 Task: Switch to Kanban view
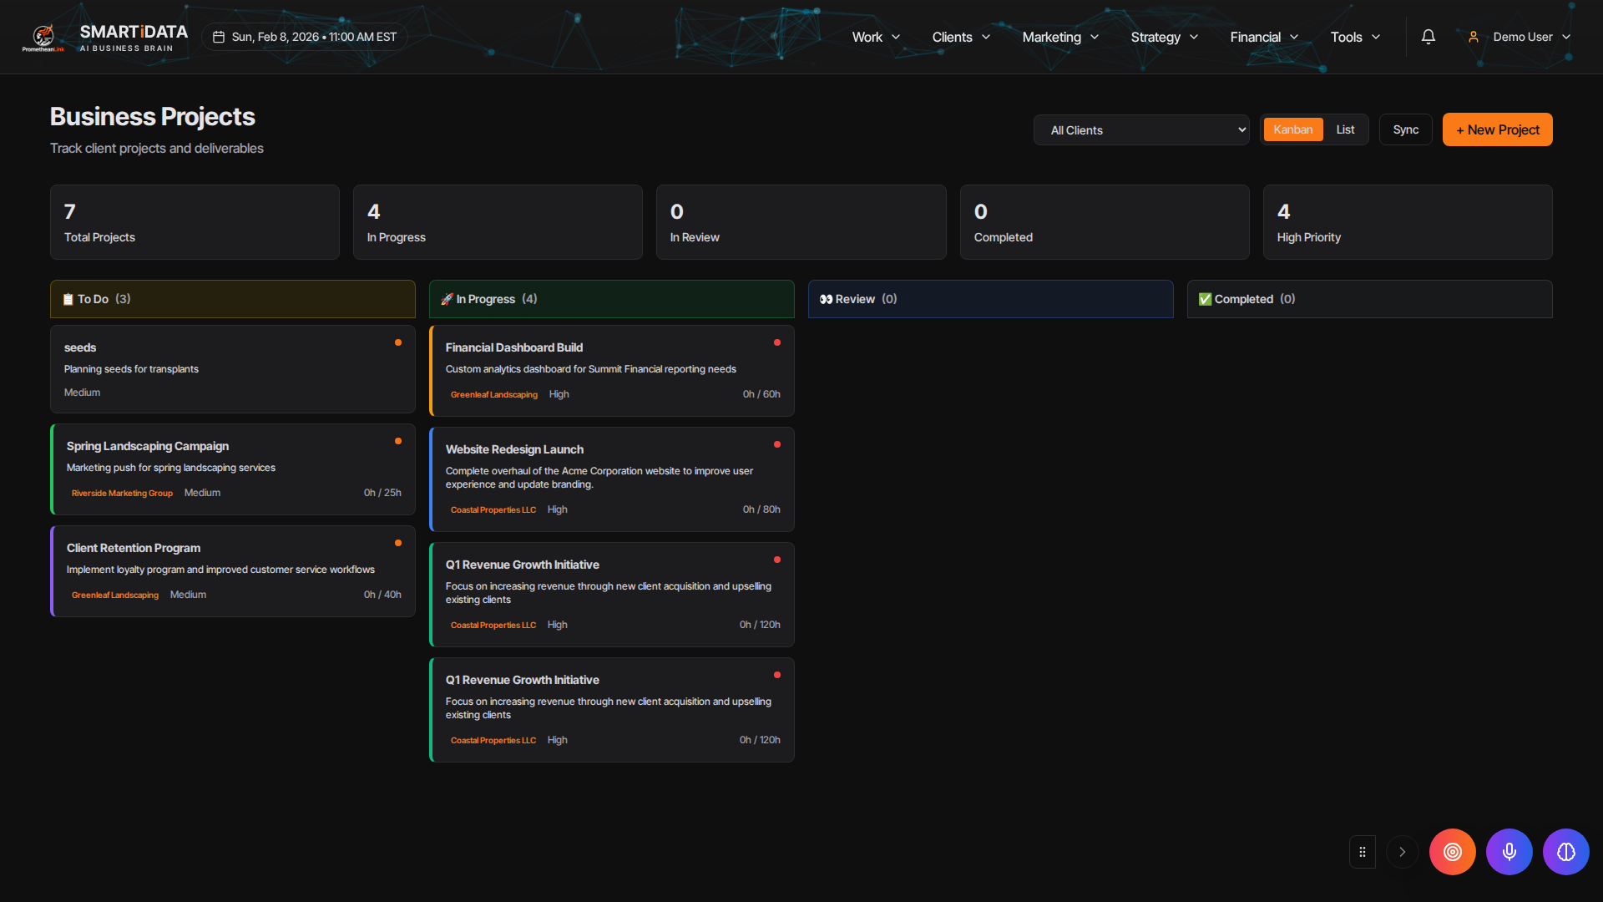1292,129
